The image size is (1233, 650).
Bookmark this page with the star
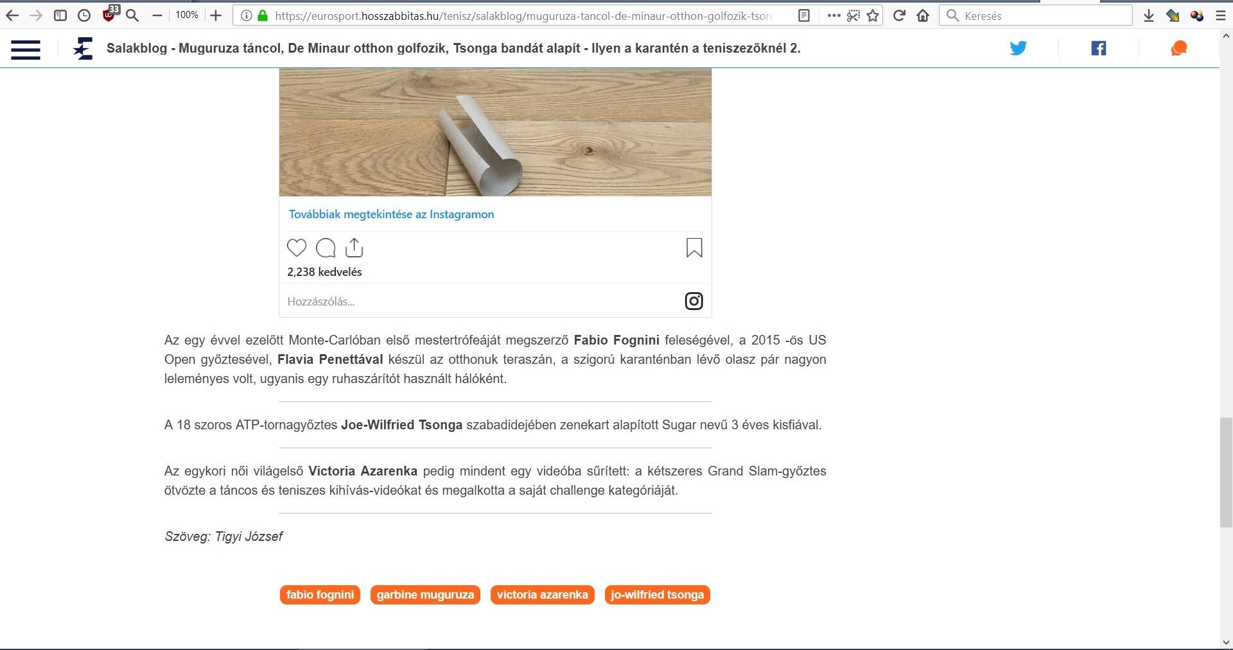(873, 15)
